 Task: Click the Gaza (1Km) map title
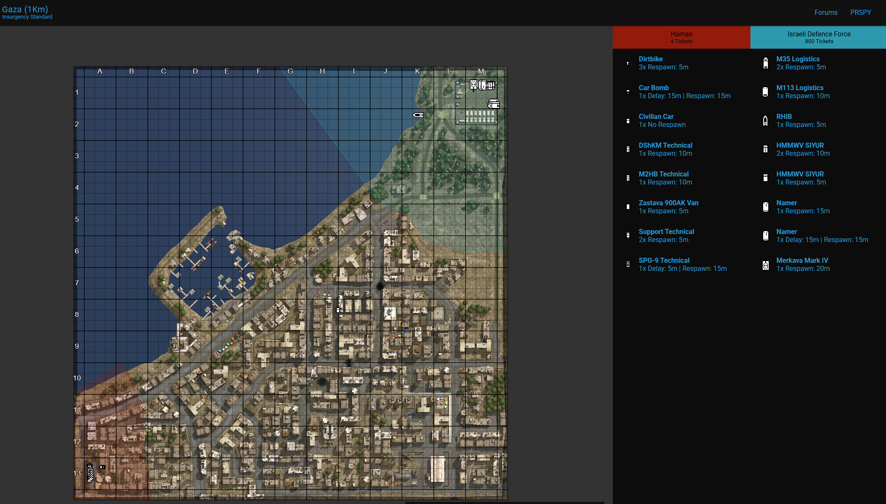coord(25,9)
